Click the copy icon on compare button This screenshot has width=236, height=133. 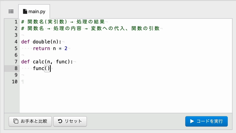click(16, 121)
